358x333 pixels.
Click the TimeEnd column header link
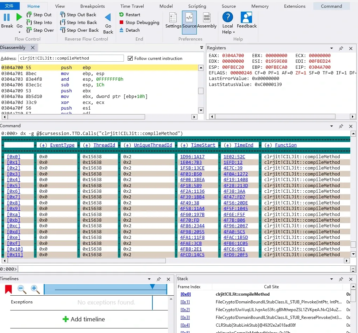click(x=244, y=145)
